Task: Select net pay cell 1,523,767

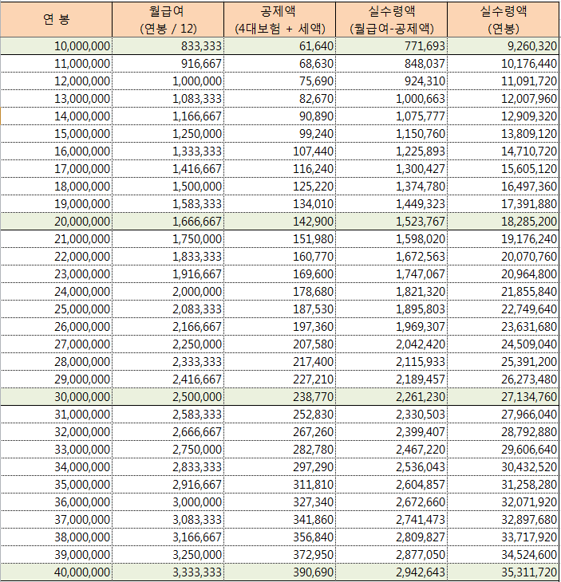Action: click(392, 221)
